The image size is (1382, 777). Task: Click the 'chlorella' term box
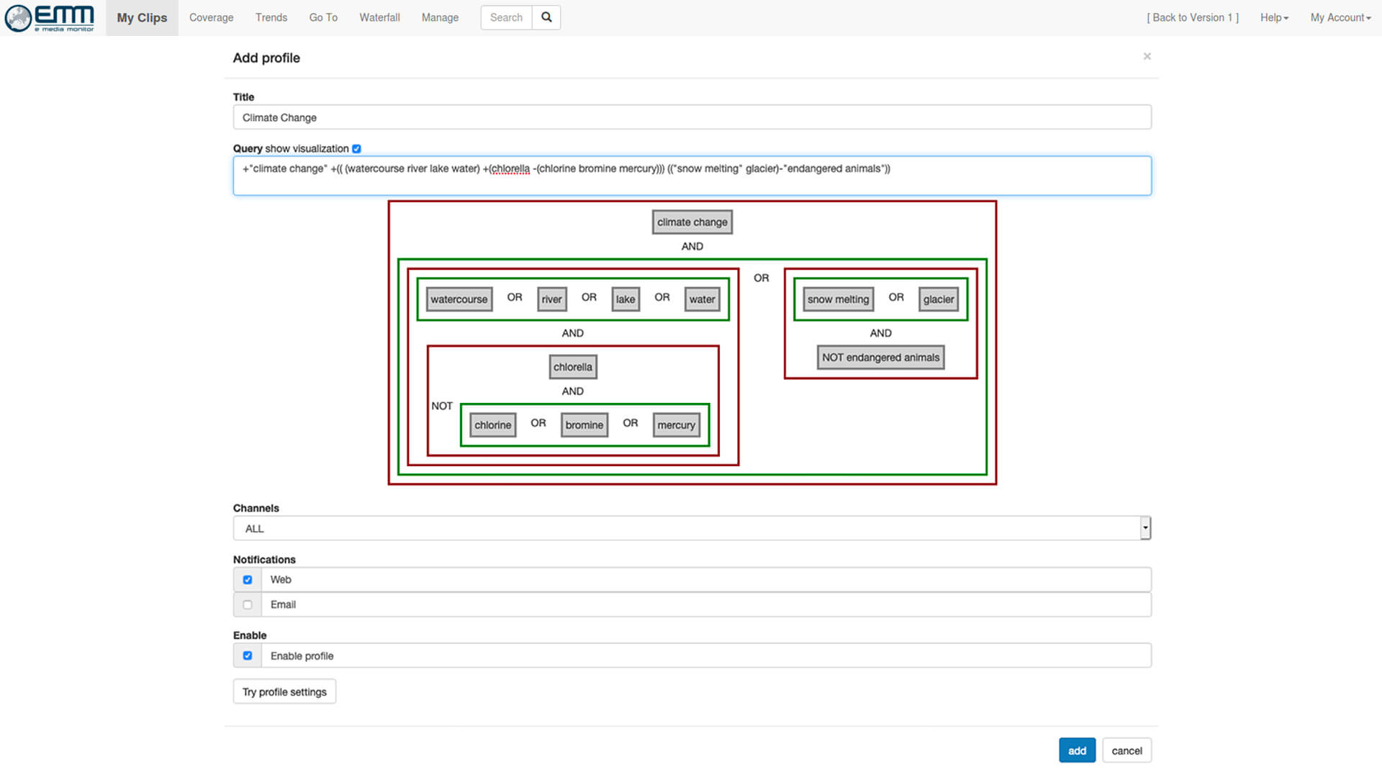(x=572, y=367)
